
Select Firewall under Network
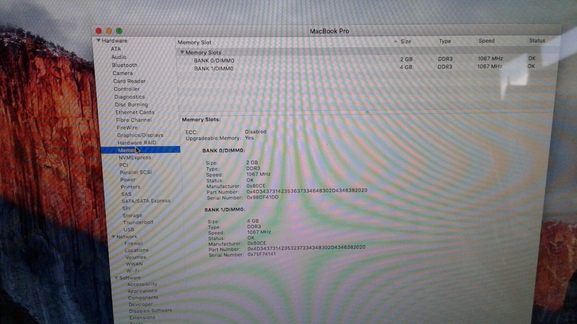tap(133, 243)
